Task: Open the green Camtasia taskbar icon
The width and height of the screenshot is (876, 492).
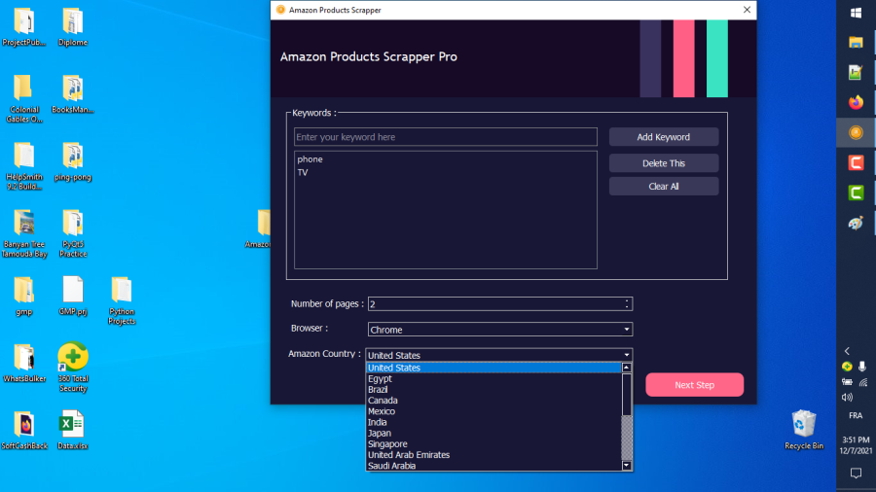Action: click(856, 193)
